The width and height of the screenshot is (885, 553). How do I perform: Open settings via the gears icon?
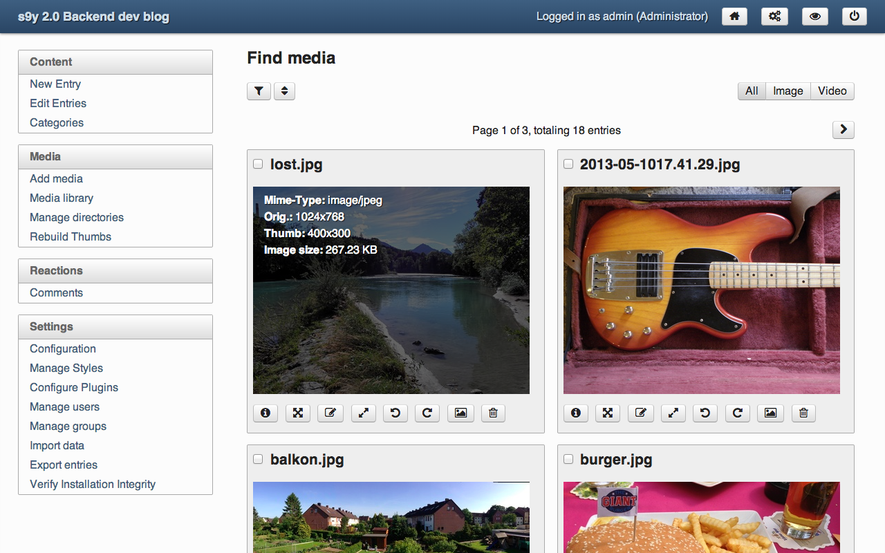coord(774,17)
